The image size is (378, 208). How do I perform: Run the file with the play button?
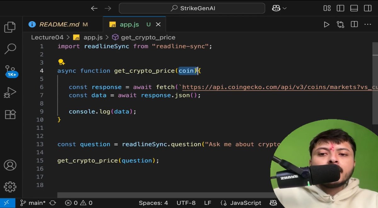point(326,24)
